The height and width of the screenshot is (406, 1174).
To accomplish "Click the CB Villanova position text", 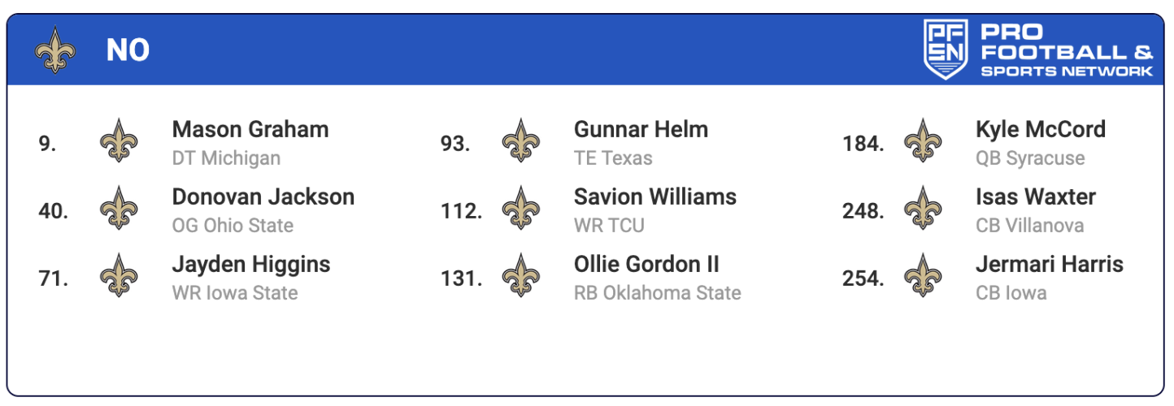I will (x=1029, y=226).
